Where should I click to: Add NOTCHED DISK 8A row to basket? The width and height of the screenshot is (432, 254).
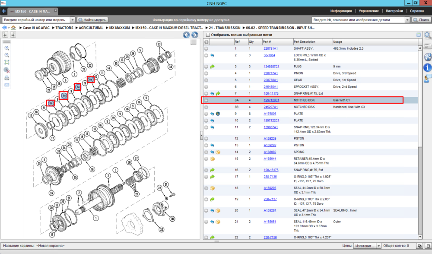(206, 100)
